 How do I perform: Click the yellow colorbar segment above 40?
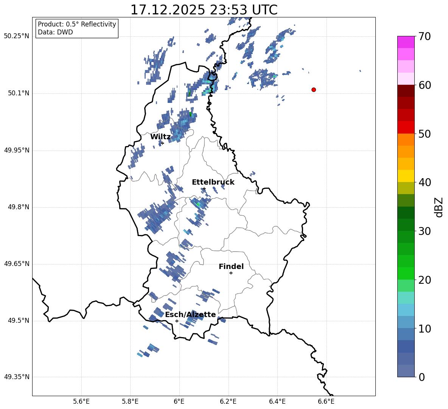(406, 176)
